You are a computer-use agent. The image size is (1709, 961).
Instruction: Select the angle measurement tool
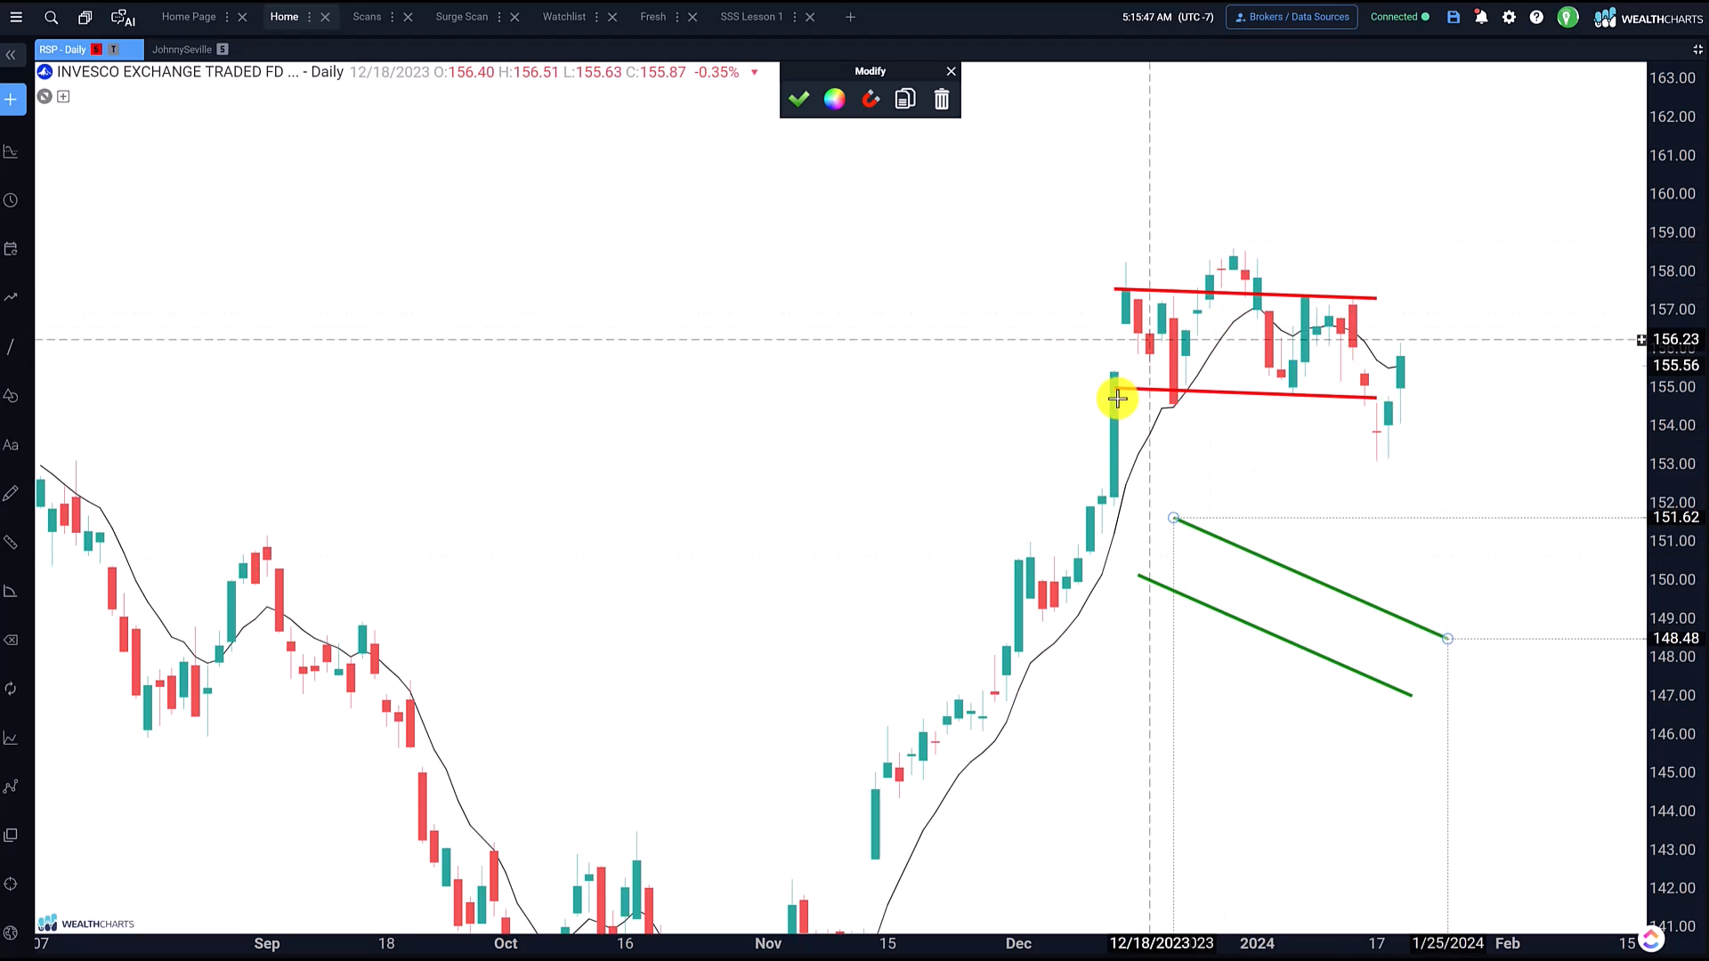(x=11, y=591)
